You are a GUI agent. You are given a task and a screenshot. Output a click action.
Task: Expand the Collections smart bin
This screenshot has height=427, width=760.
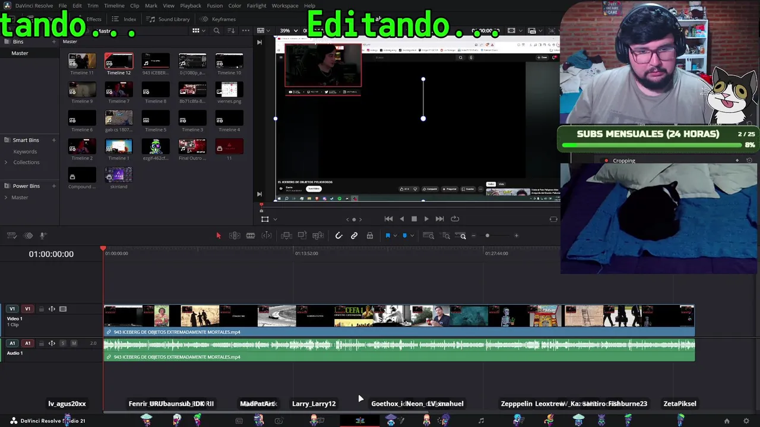(x=6, y=162)
